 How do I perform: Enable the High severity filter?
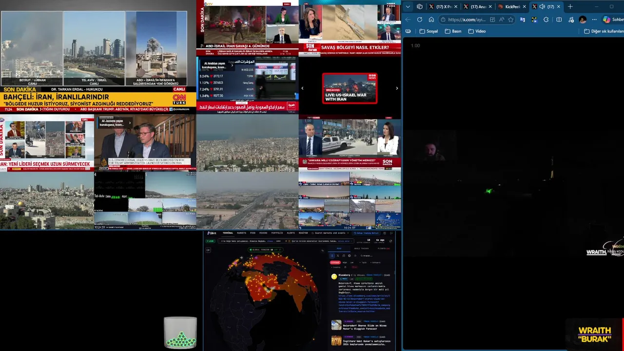point(345,262)
